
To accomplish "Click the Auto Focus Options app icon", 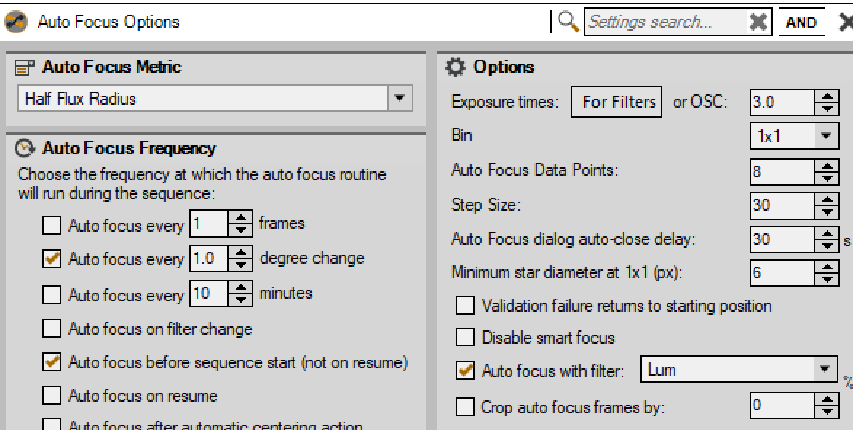I will pos(14,22).
